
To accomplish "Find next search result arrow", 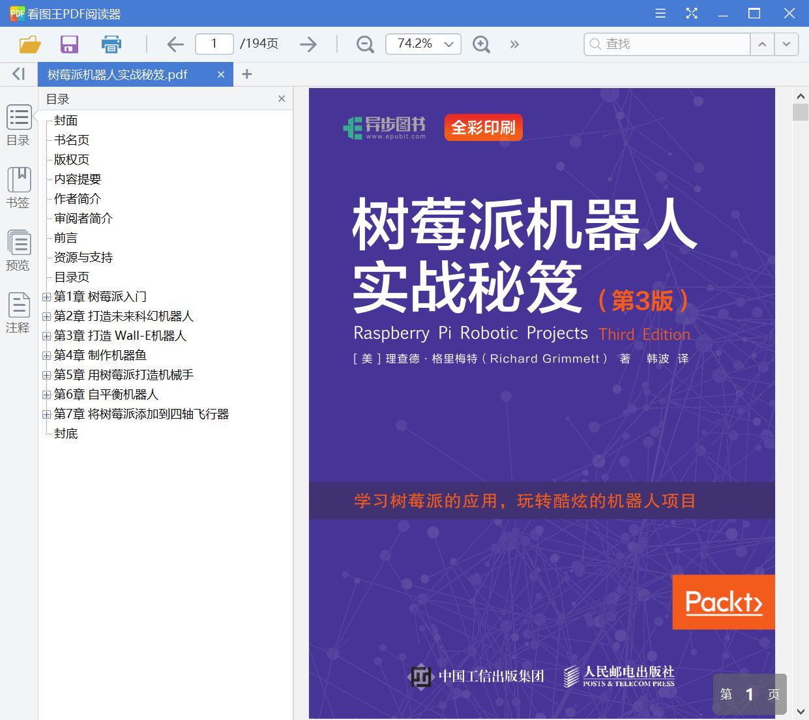I will [x=786, y=44].
